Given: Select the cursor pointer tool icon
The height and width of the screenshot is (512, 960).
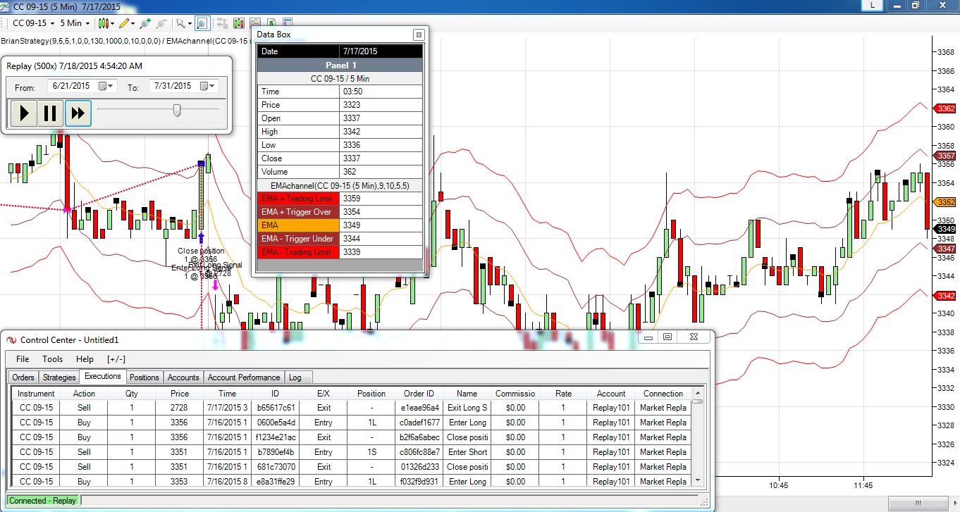Looking at the screenshot, I should (x=180, y=23).
